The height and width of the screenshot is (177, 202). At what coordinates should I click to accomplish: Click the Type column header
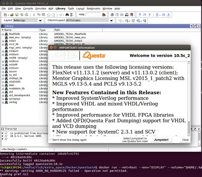[46, 30]
